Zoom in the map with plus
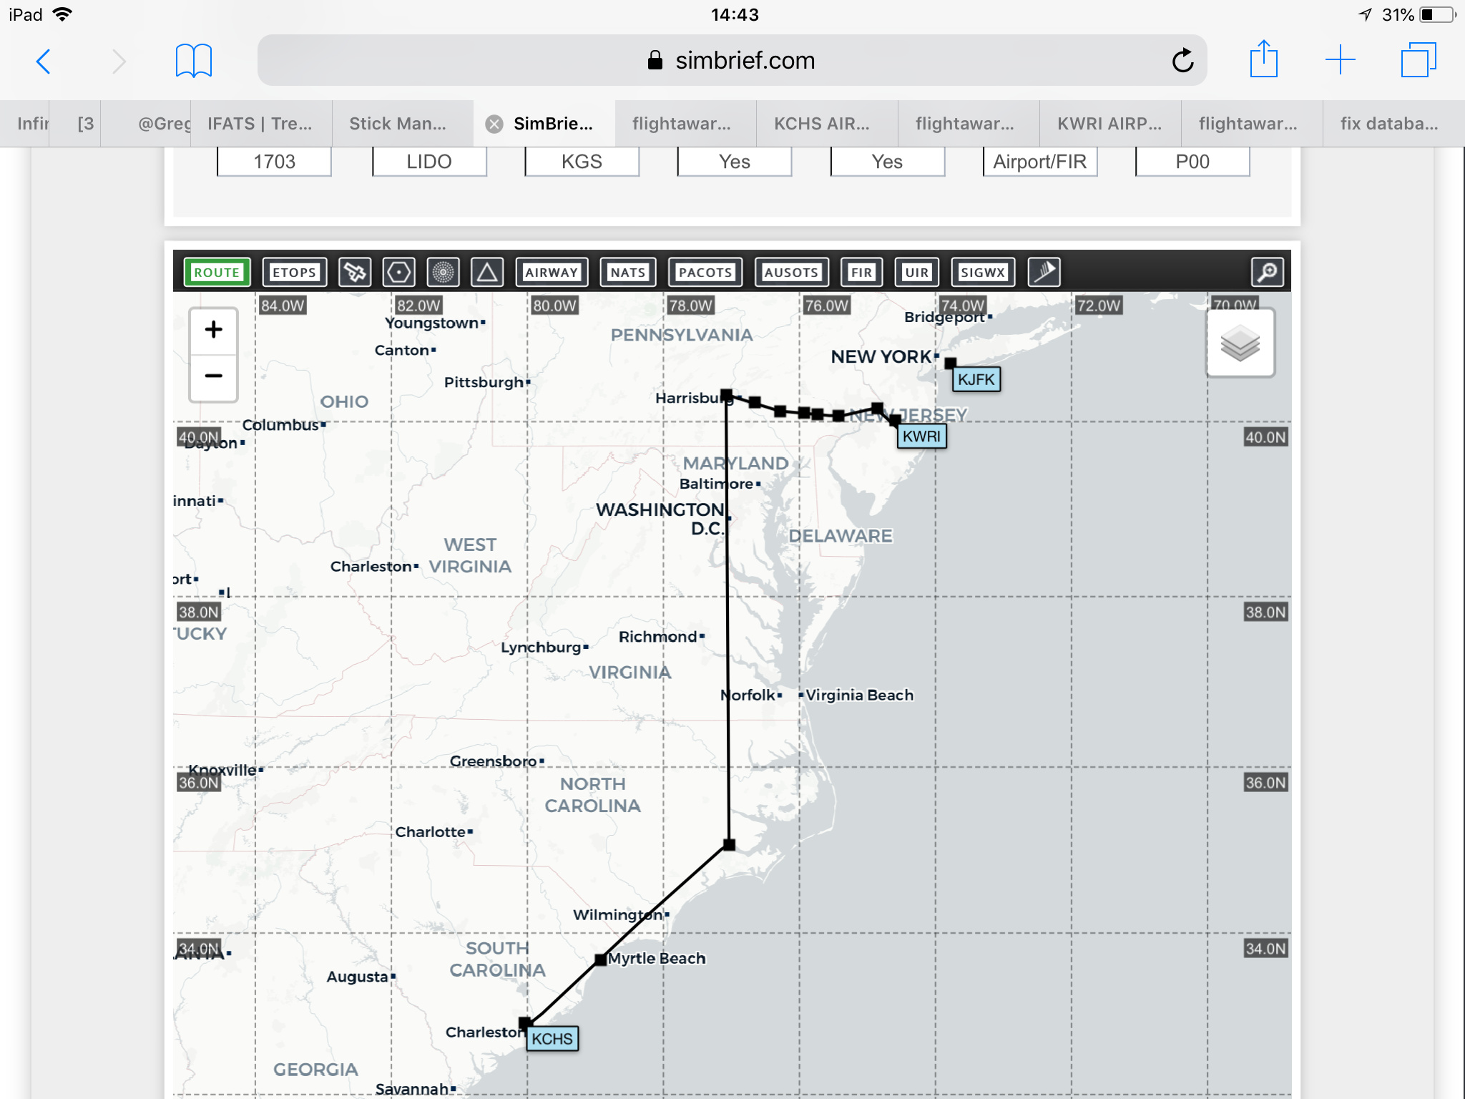The image size is (1465, 1099). pyautogui.click(x=213, y=330)
